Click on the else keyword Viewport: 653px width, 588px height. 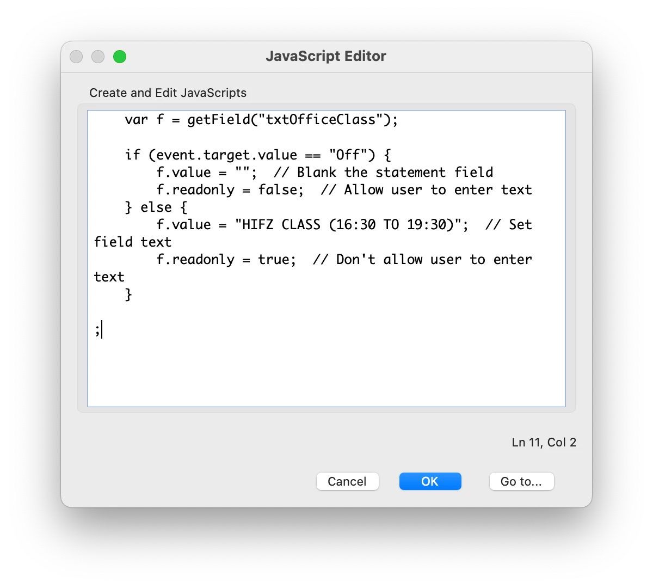[x=156, y=207]
